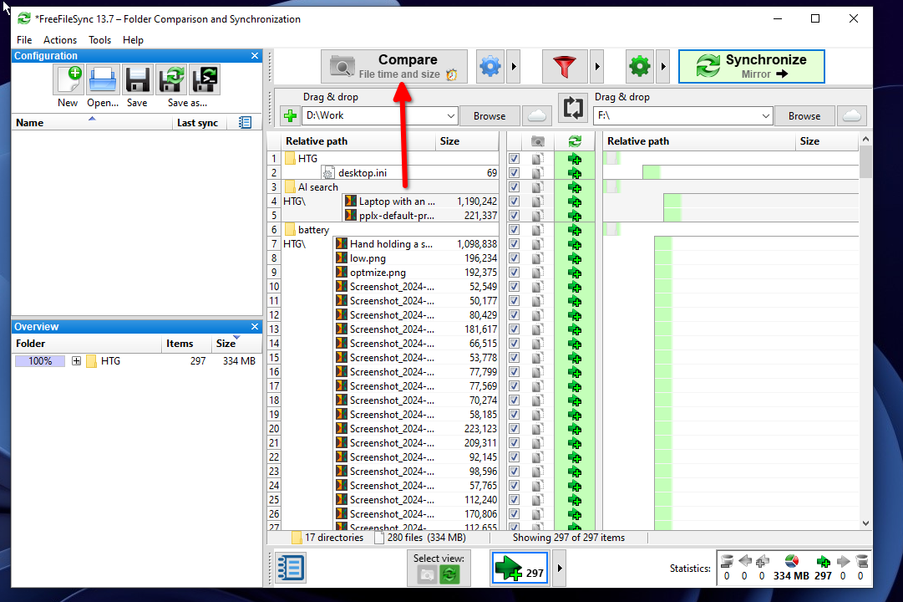Uncheck the optmize.png row checkbox
The width and height of the screenshot is (903, 602).
[515, 273]
